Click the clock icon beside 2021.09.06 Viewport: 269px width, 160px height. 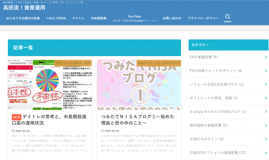13,131
